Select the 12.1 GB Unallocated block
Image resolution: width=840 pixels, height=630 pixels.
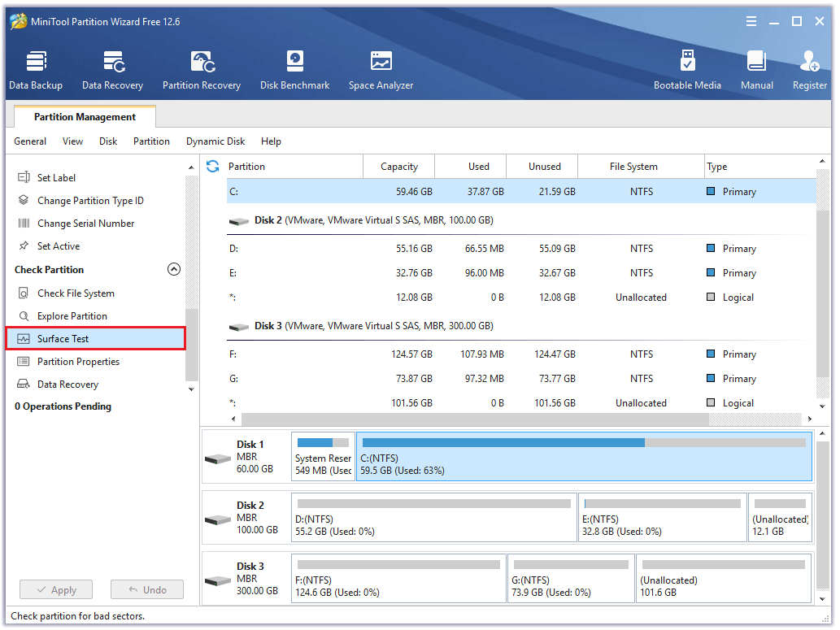tap(780, 518)
